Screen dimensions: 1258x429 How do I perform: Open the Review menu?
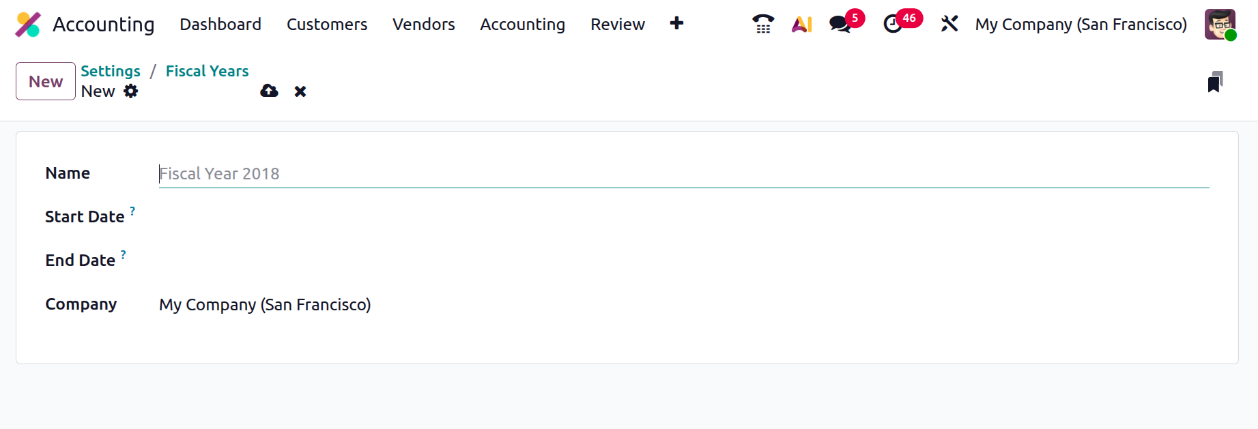[x=617, y=25]
